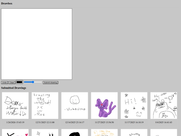The height and width of the screenshot is (136, 181).
Task: Select timestamp text 8/4/2025 16:41:43
Action: click(164, 122)
